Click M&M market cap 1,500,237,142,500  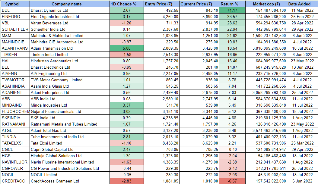tap(266, 36)
